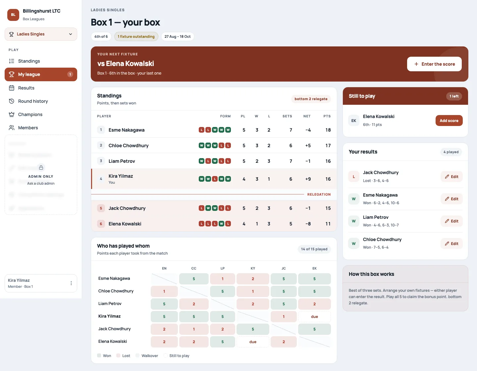Click the Members people icon

pyautogui.click(x=12, y=128)
